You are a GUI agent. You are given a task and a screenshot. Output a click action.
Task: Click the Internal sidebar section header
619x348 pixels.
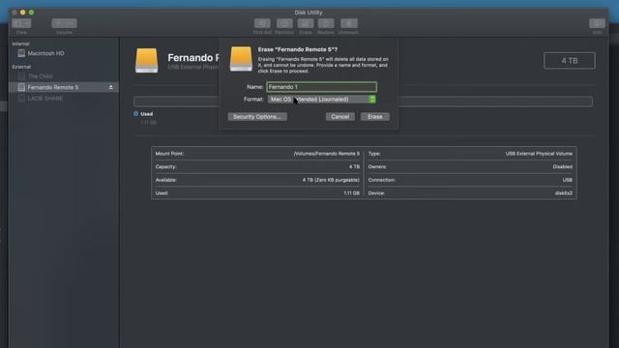coord(20,43)
